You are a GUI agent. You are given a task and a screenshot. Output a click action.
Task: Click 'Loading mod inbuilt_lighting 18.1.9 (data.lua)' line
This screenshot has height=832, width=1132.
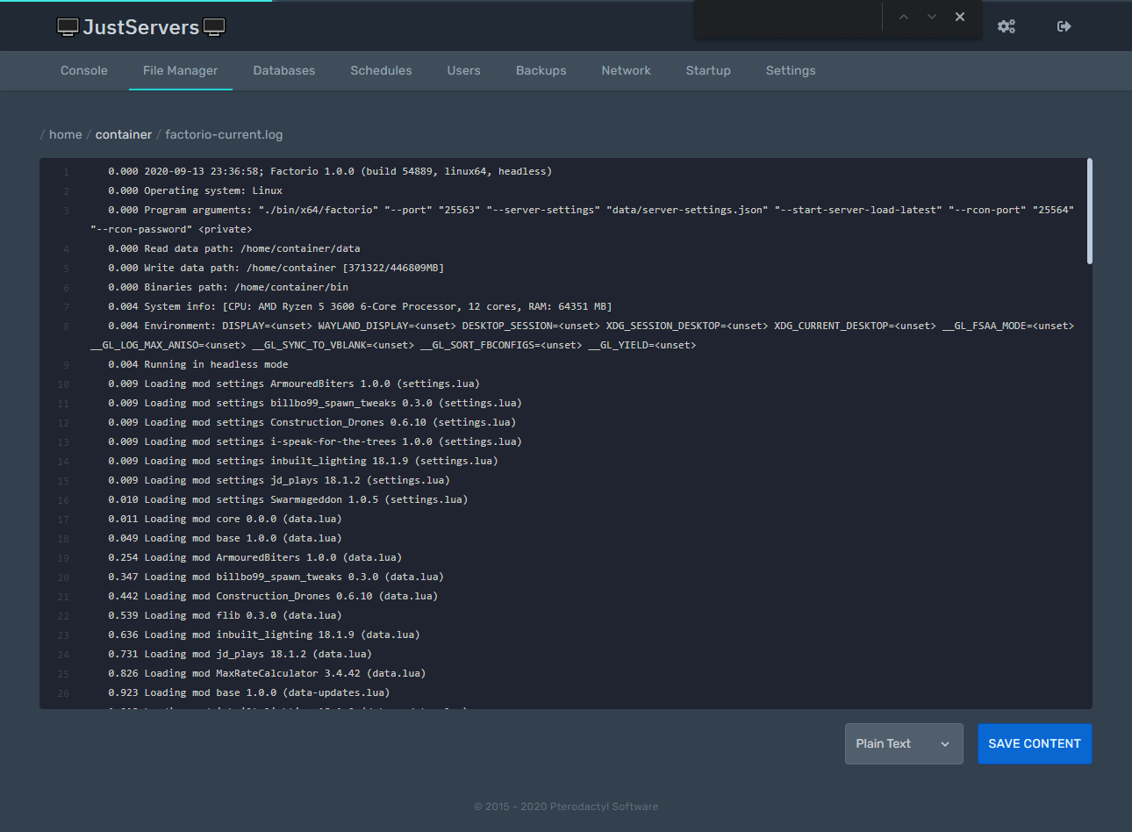[x=264, y=635]
